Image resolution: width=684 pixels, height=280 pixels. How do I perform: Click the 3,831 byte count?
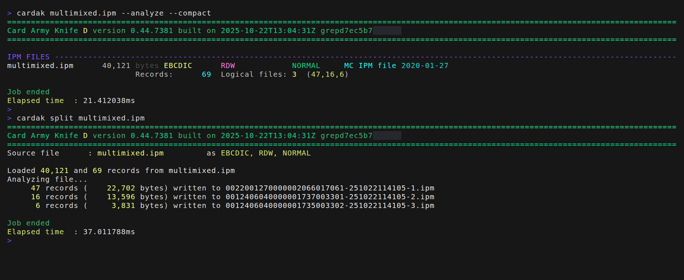[123, 206]
